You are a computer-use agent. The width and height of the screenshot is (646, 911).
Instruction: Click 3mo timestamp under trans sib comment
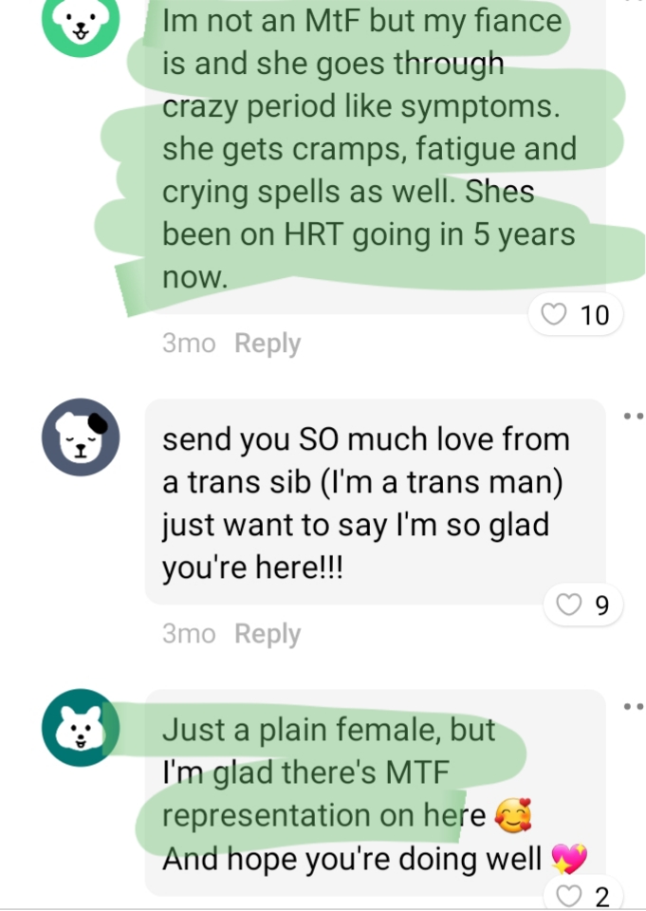point(189,633)
